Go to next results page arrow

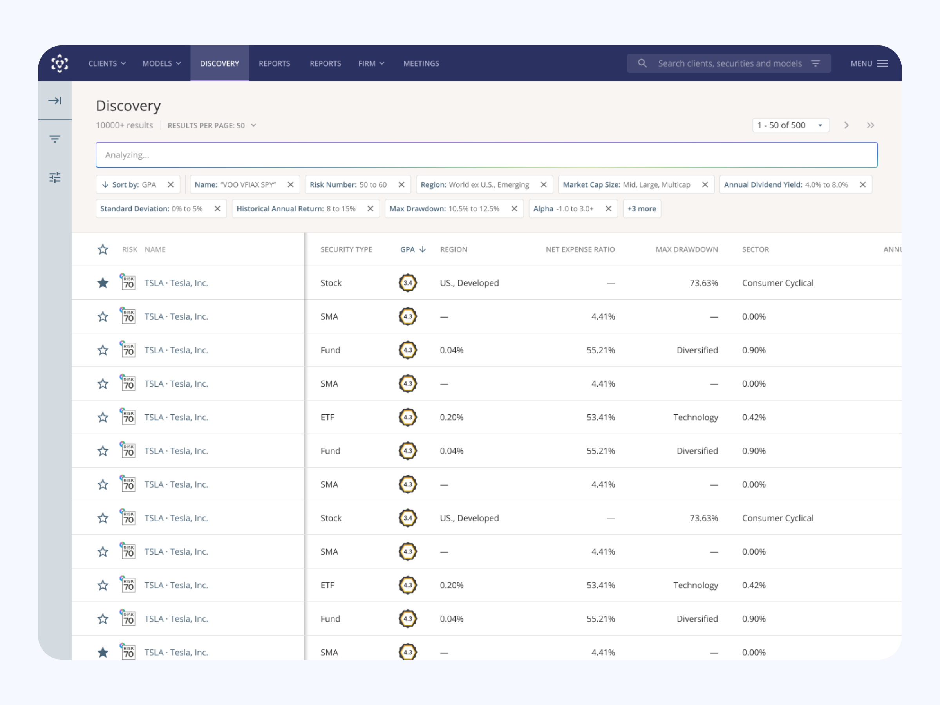[x=846, y=125]
